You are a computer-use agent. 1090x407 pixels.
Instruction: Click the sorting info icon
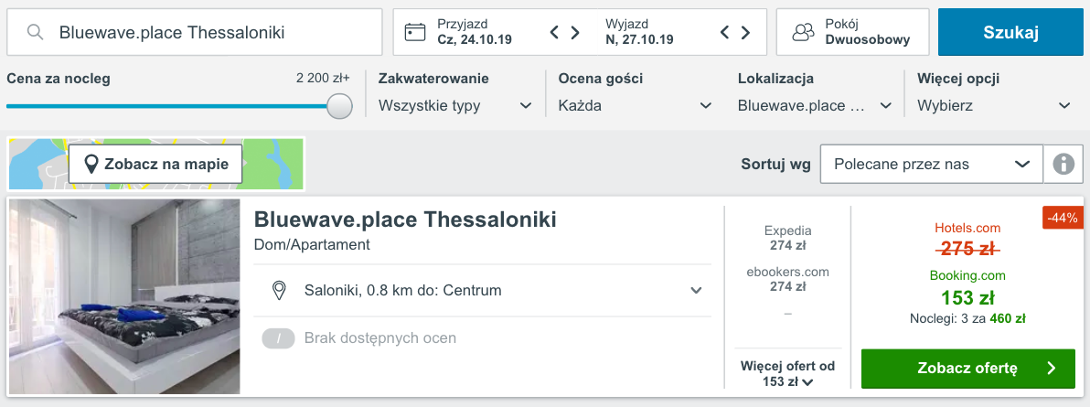[1063, 165]
